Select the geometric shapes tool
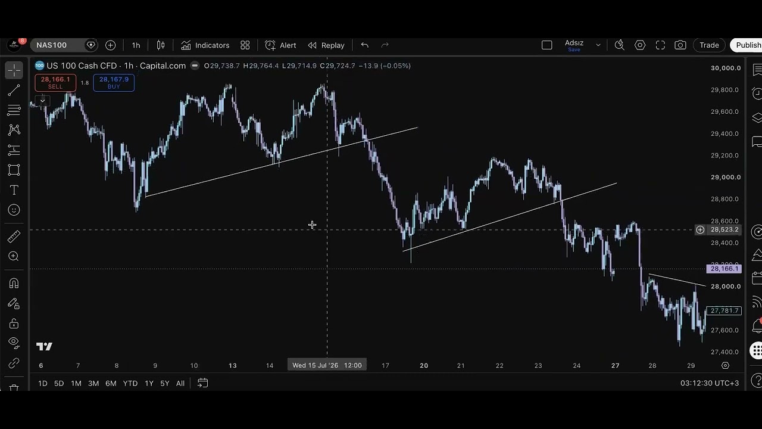 point(14,170)
